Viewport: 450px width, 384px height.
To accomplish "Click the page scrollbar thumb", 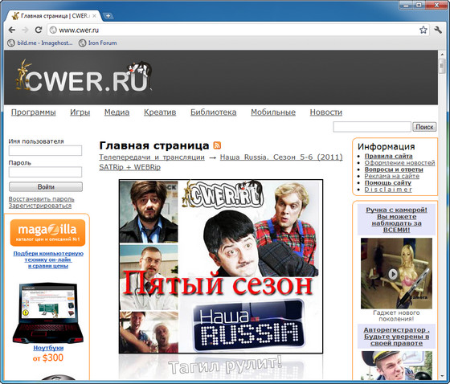I will tap(442, 67).
